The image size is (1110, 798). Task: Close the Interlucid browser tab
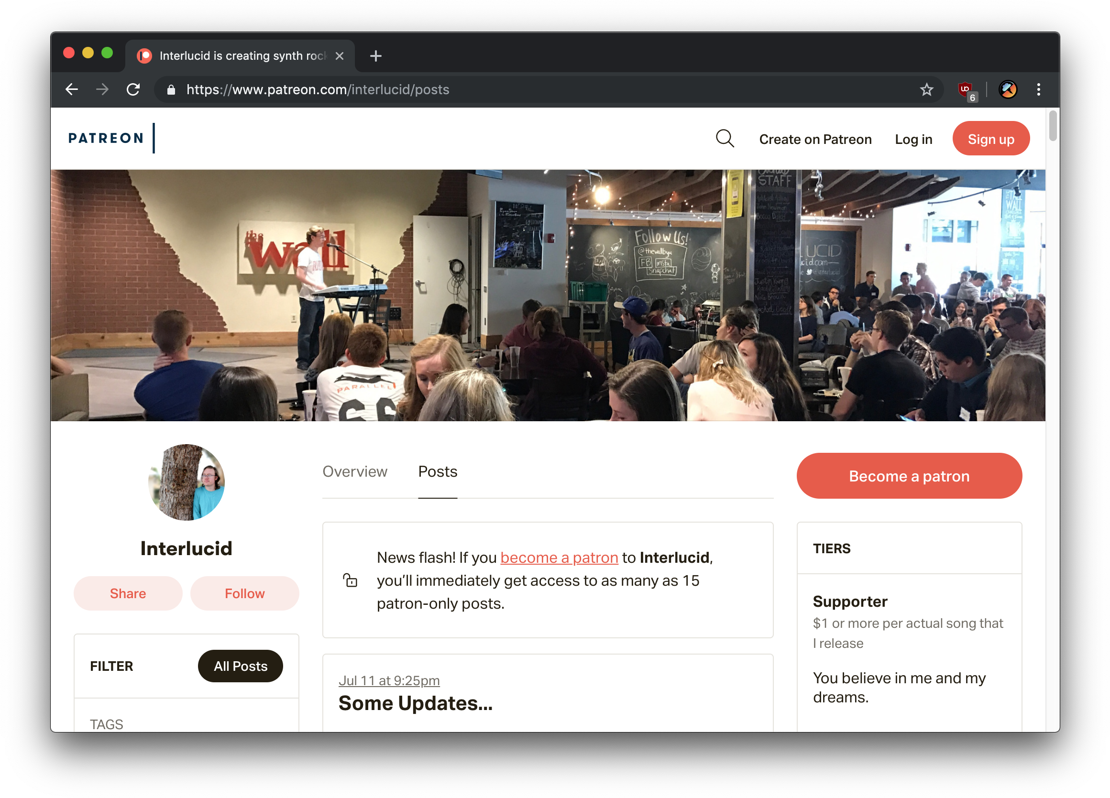[339, 56]
